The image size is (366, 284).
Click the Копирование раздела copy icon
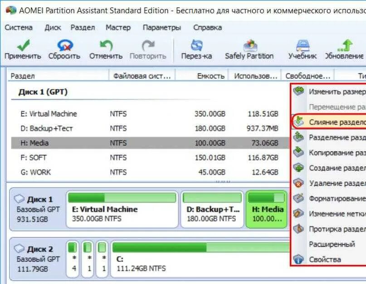pos(298,152)
